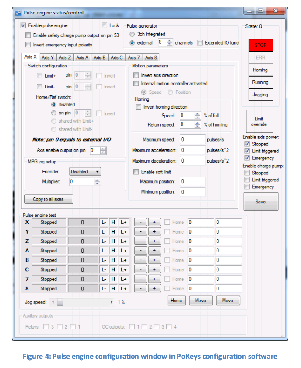The image size is (301, 368).
Task: Click the Homing state button
Action: click(x=260, y=70)
